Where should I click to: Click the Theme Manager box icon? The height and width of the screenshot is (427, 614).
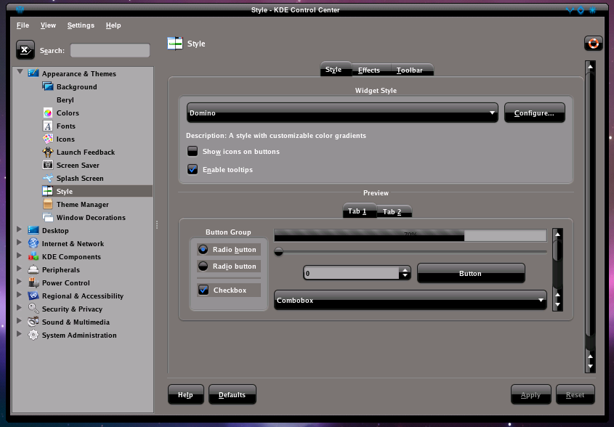pos(48,204)
